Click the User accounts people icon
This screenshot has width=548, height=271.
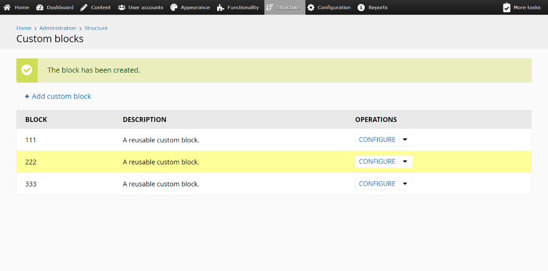(121, 8)
